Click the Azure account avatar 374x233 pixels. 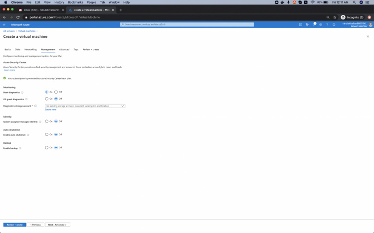(x=371, y=24)
